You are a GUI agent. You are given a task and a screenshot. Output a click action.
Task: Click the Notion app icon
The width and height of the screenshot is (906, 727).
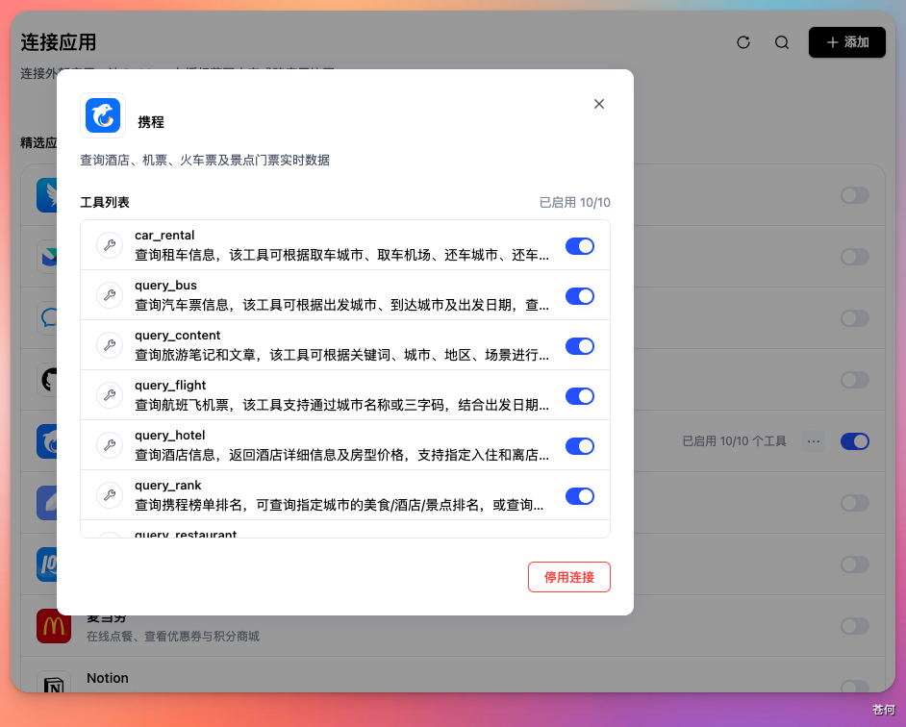54,682
